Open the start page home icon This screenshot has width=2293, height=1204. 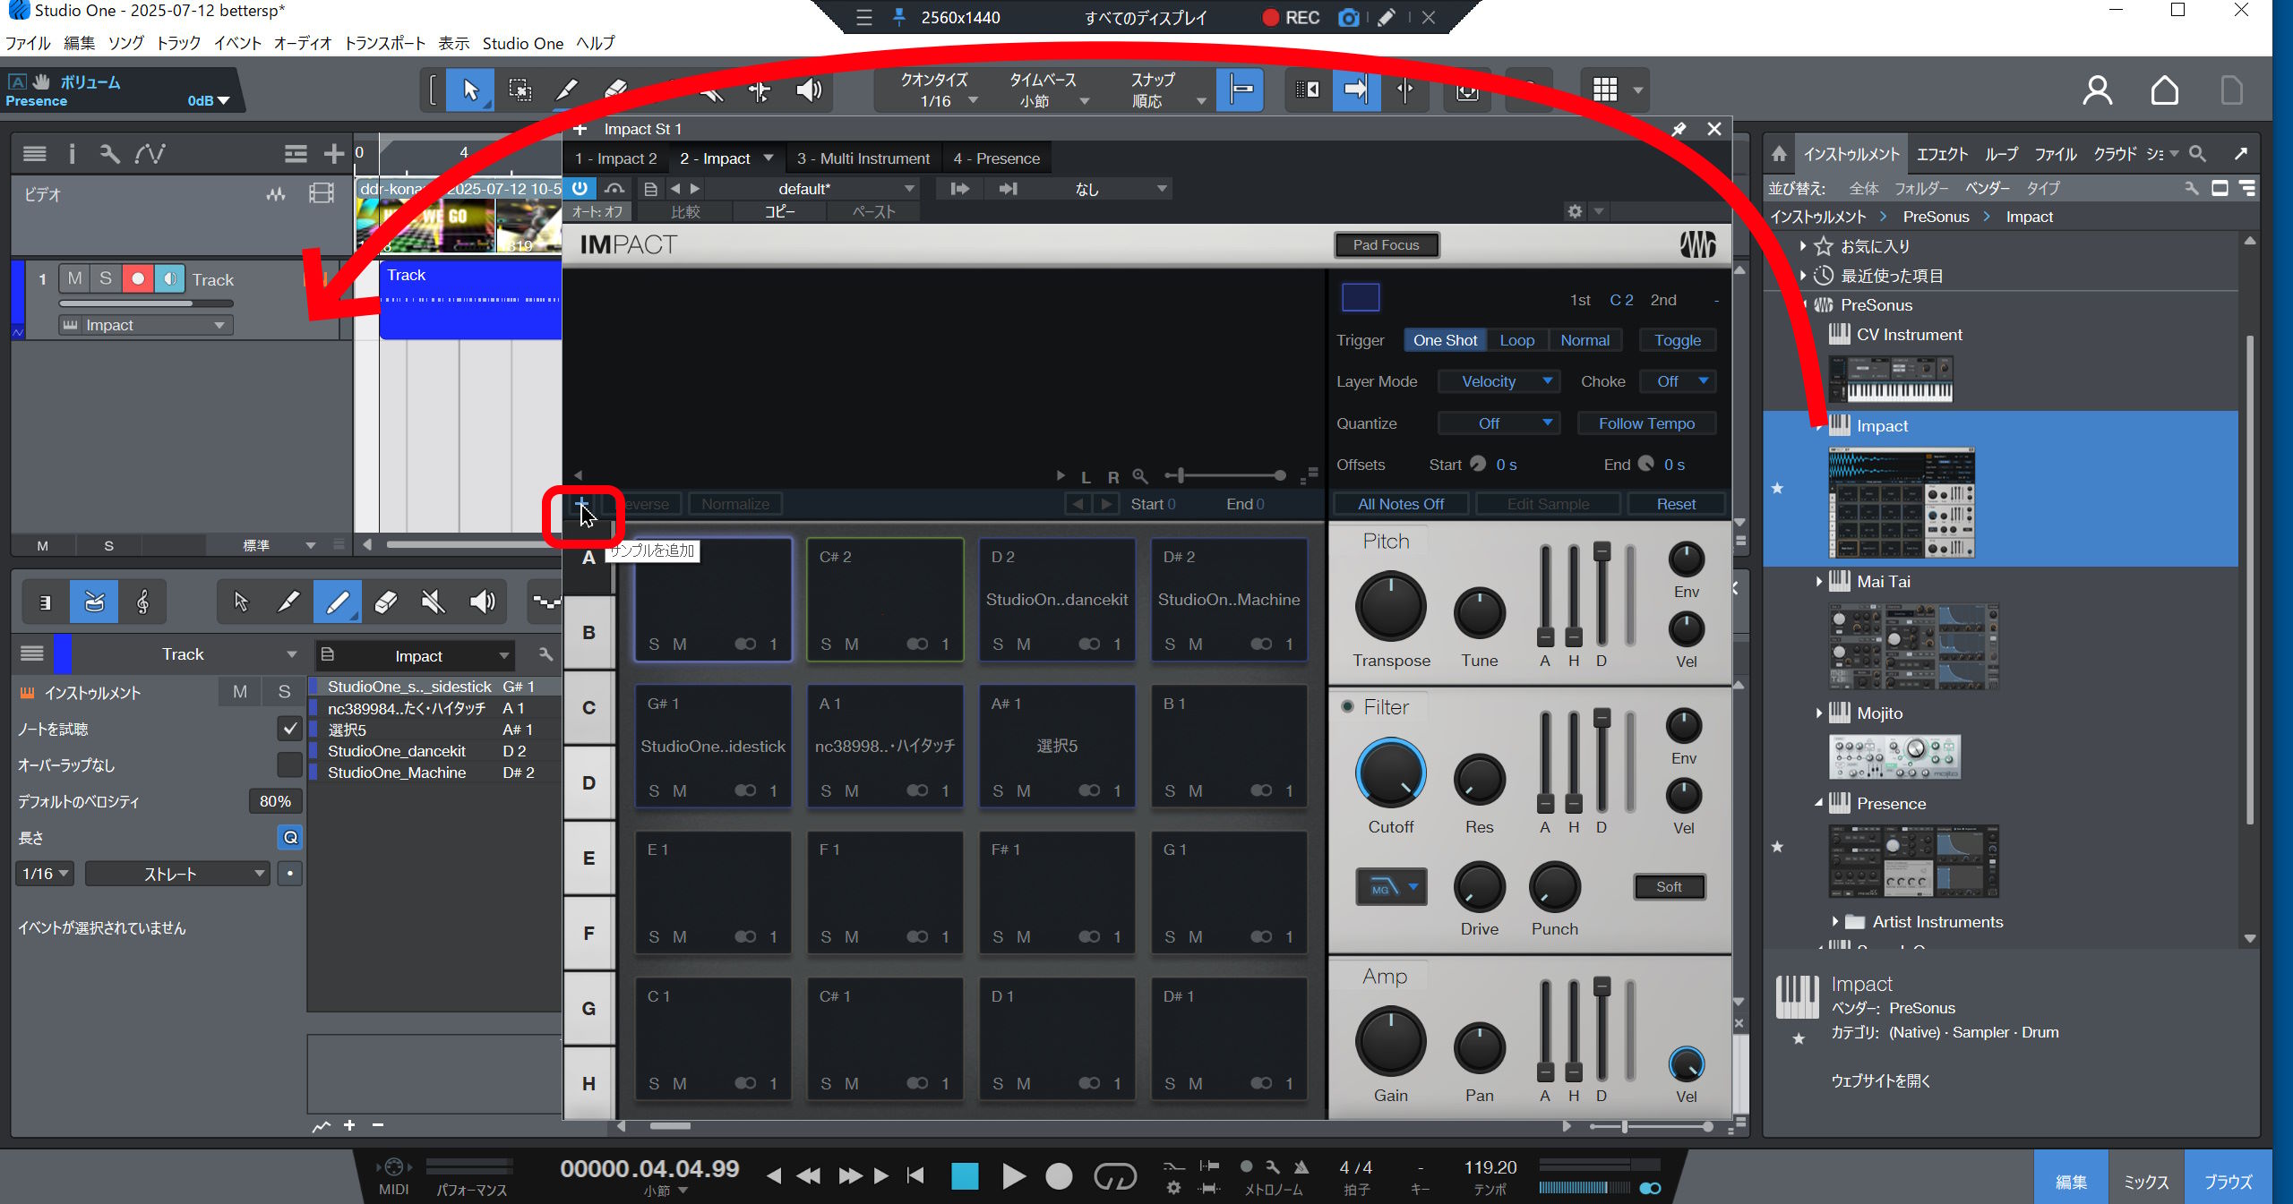[2165, 90]
